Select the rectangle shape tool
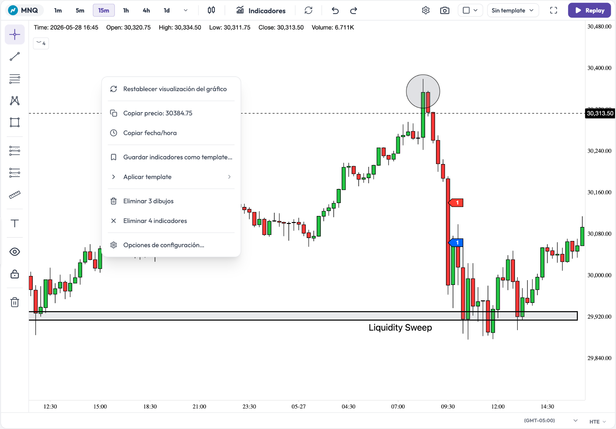Viewport: 616px width, 429px height. [15, 122]
